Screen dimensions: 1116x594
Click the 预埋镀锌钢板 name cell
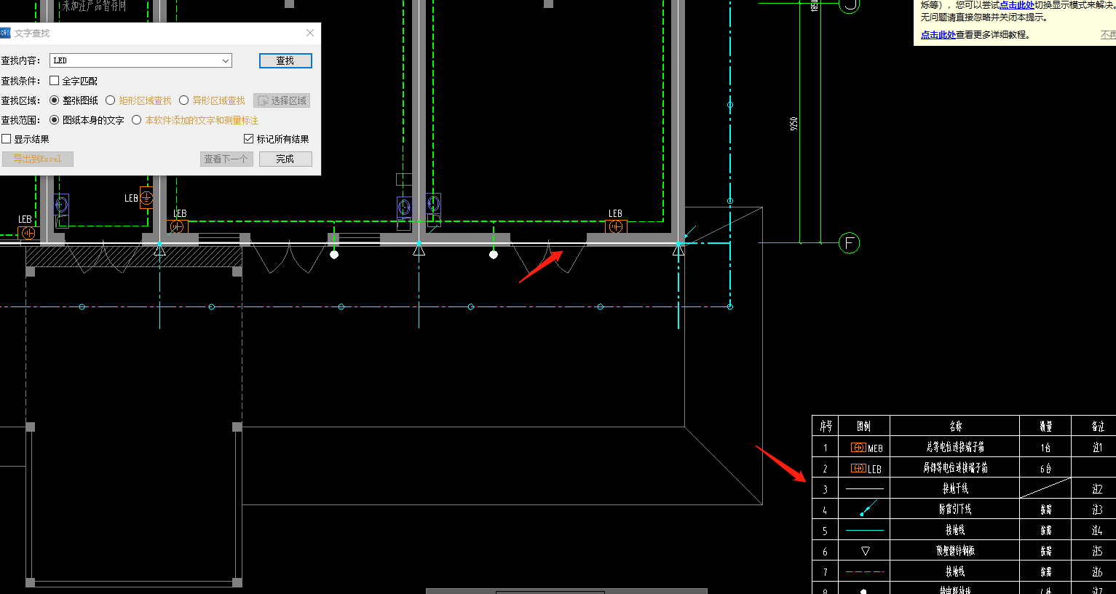955,550
